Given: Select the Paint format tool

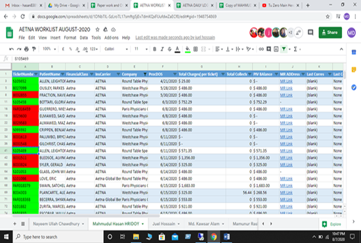Looking at the screenshot, I should click(x=34, y=49).
